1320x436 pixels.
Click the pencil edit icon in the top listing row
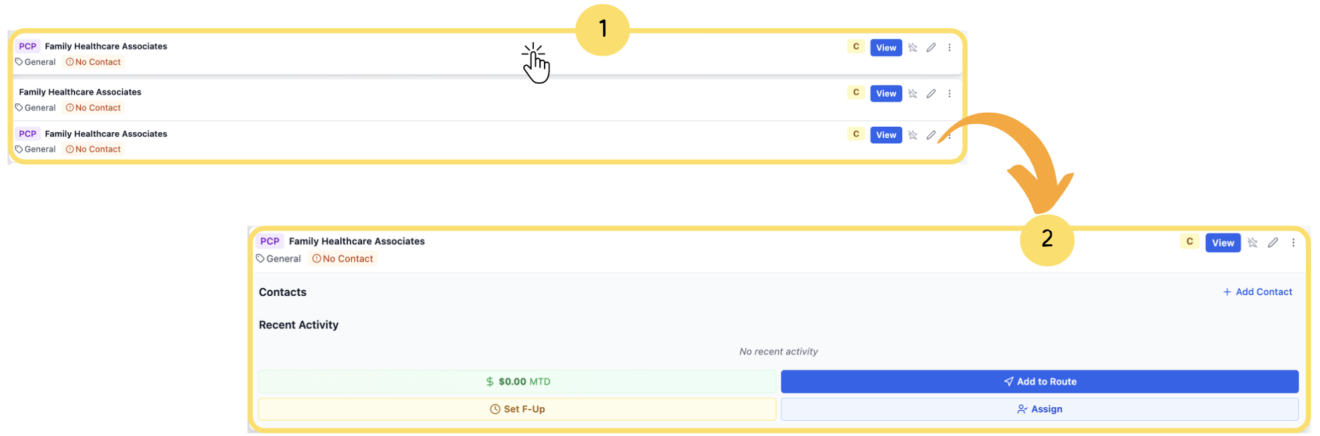coord(931,48)
